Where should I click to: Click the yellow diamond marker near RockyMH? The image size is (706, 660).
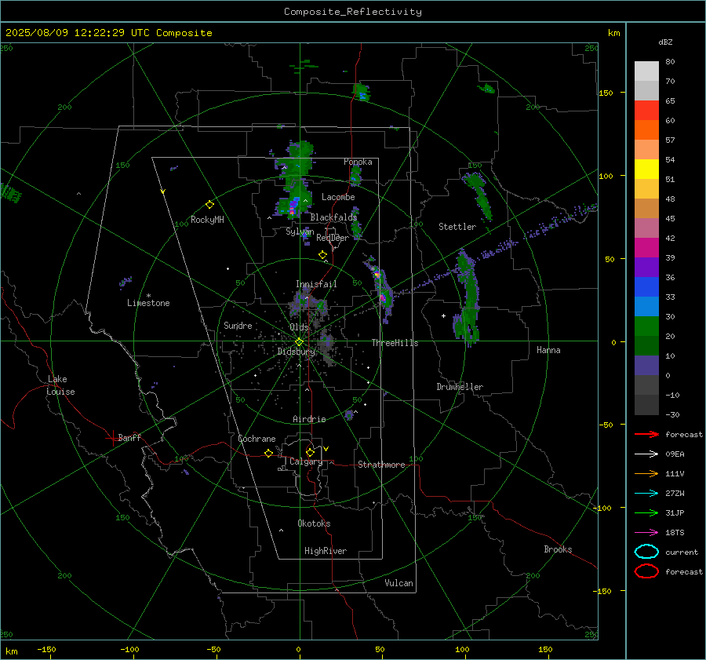coord(209,205)
